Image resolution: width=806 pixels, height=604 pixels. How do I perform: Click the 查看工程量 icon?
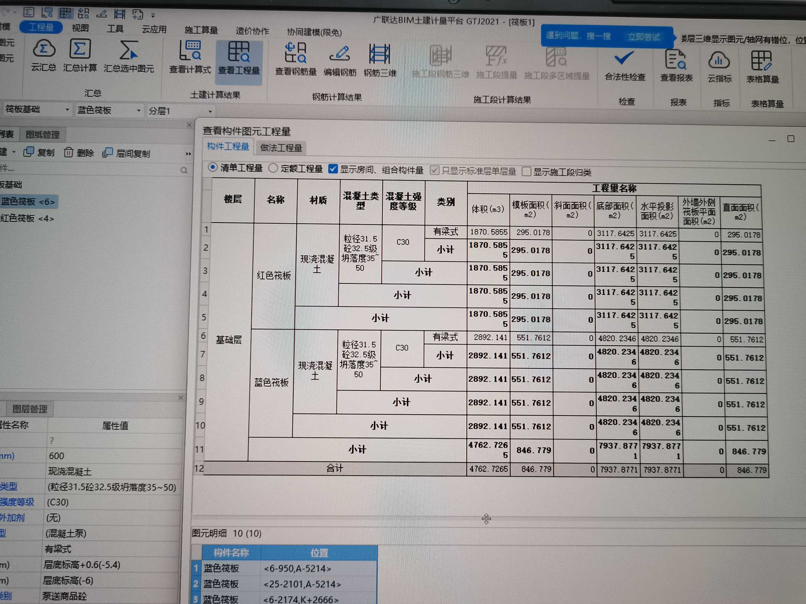tap(239, 51)
